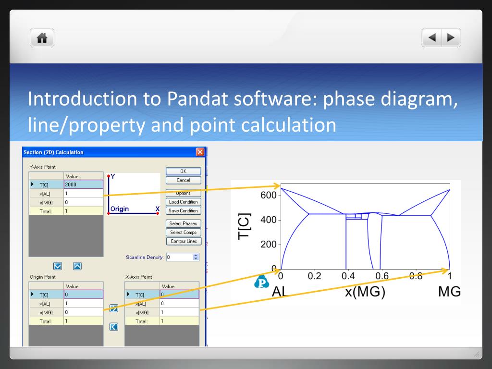Image resolution: width=492 pixels, height=369 pixels.
Task: Advance to next slide arrow
Action: click(451, 37)
